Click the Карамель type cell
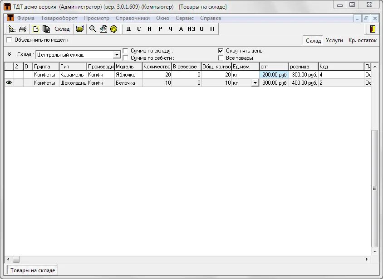The width and height of the screenshot is (383, 279). (73, 75)
